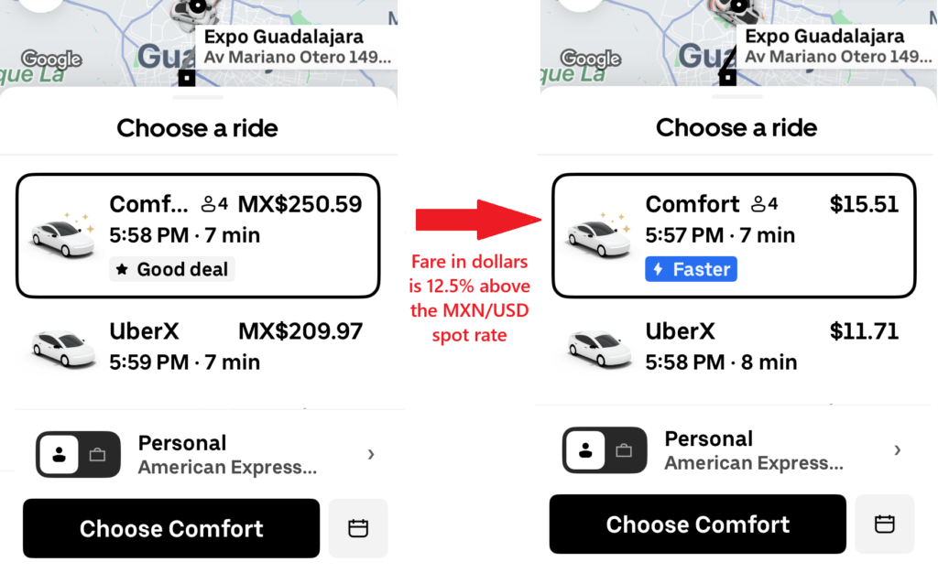
Task: Open the schedule ride calendar icon on the left
Action: 357,528
